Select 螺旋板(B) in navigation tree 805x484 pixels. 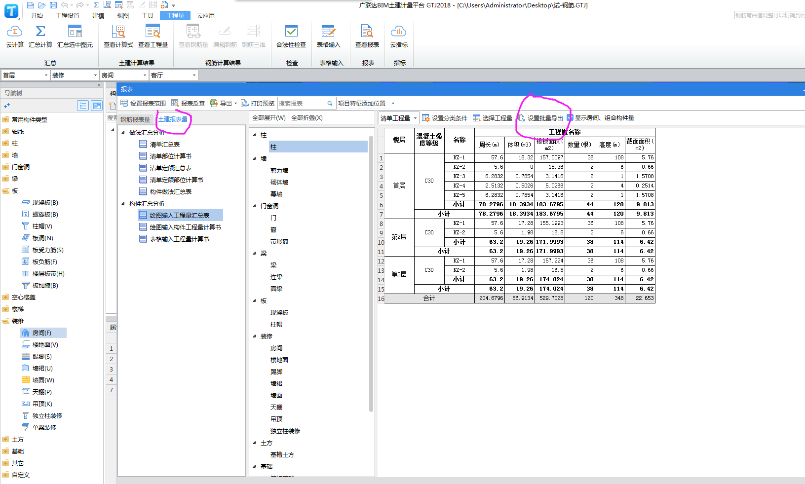point(45,215)
